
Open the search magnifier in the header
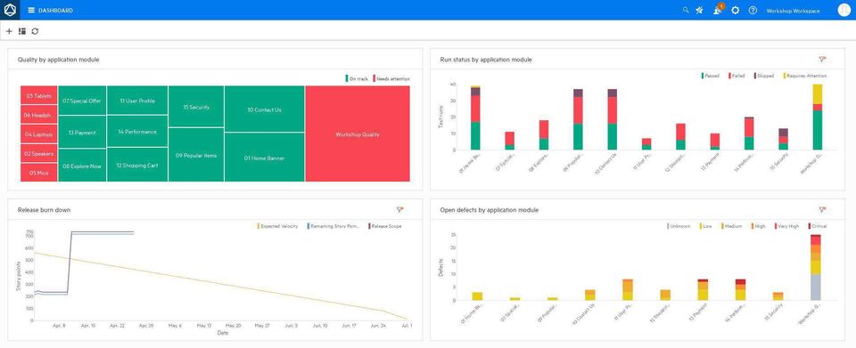click(686, 10)
